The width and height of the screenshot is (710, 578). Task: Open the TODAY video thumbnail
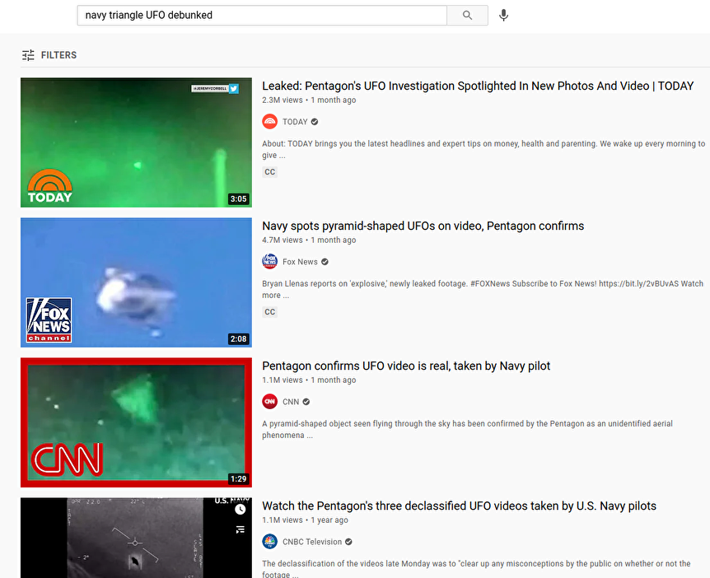click(136, 142)
